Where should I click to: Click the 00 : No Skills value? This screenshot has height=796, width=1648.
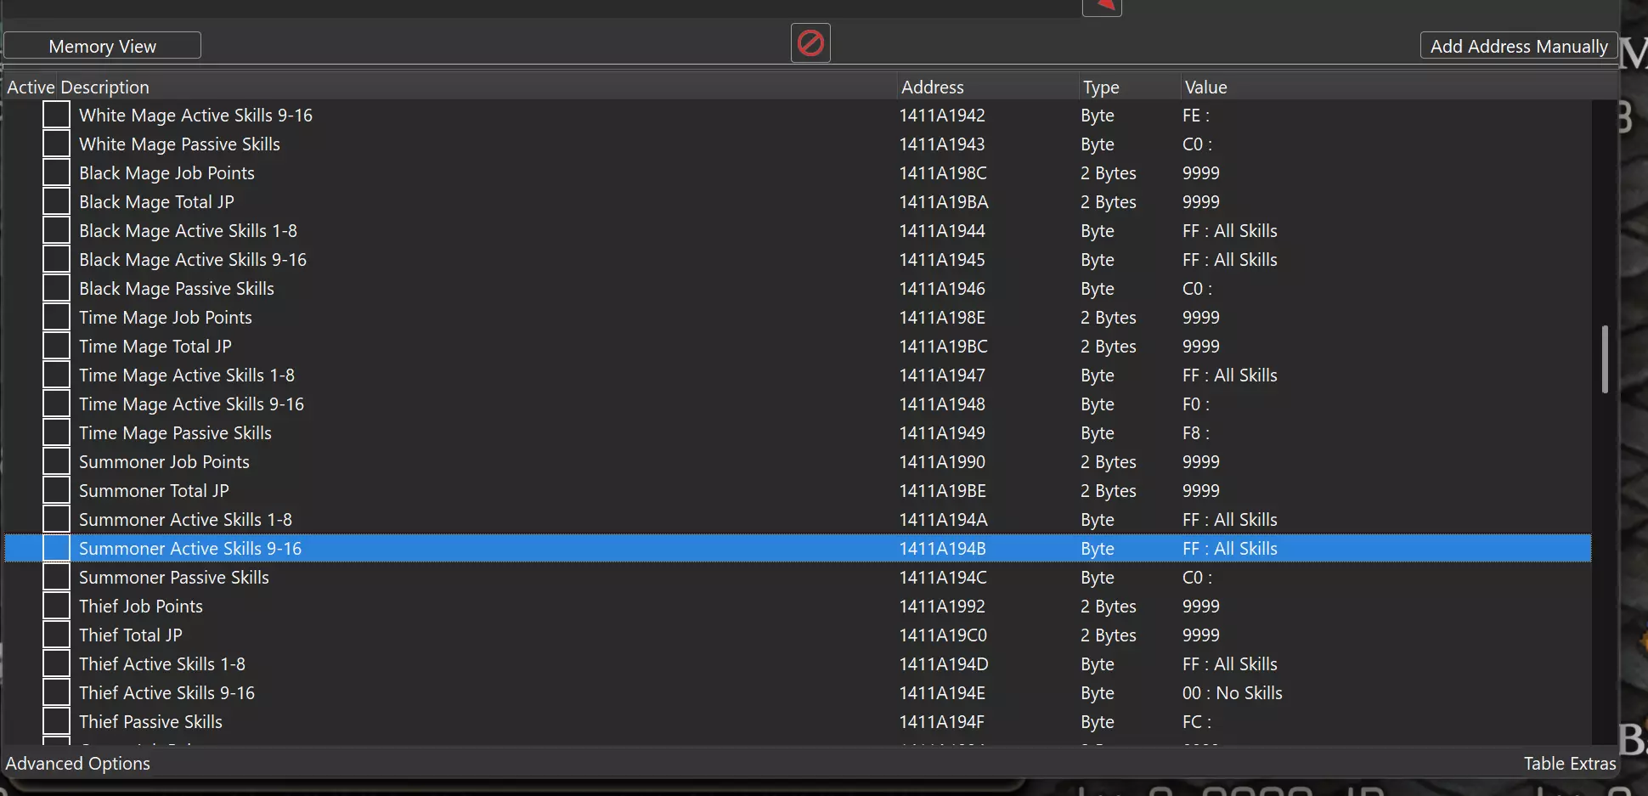click(x=1232, y=692)
